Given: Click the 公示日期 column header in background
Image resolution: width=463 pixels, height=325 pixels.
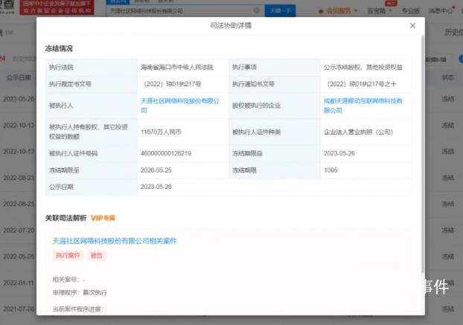Looking at the screenshot, I should (19, 78).
